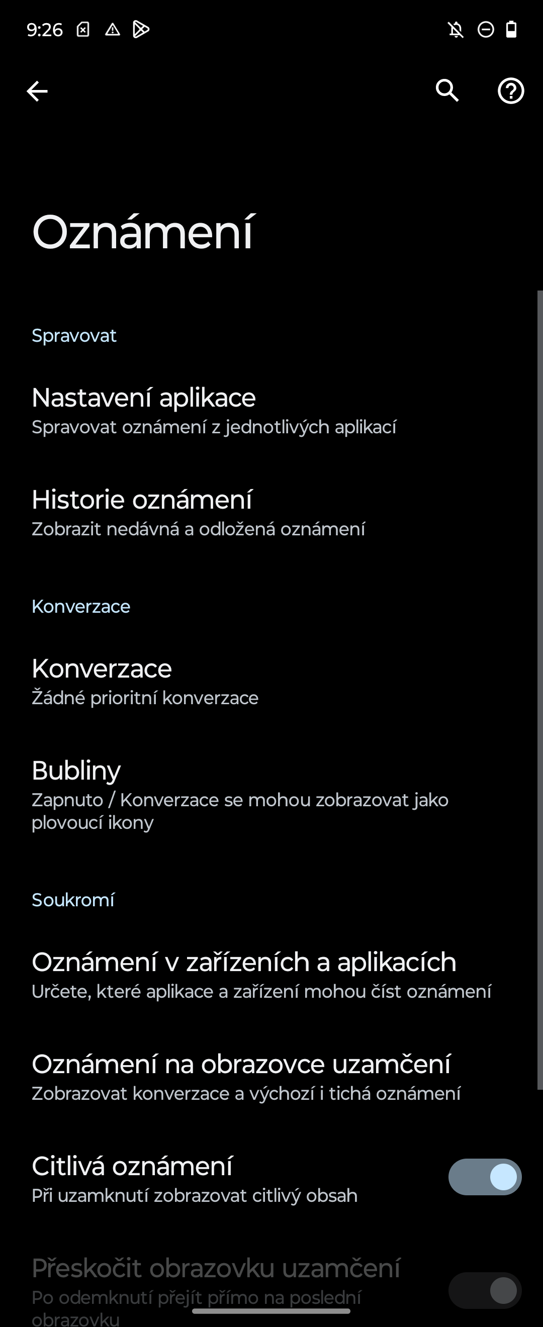Open the help question mark icon
Screen dimensions: 543x1327
pos(510,91)
